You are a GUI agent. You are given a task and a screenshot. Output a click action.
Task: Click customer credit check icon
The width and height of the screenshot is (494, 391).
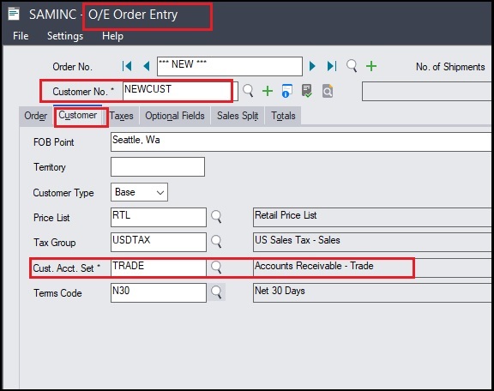coord(306,91)
